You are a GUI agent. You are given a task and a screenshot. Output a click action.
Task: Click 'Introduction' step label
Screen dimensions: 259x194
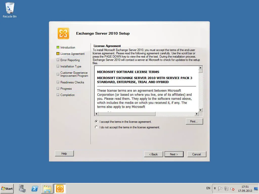[x=68, y=47]
